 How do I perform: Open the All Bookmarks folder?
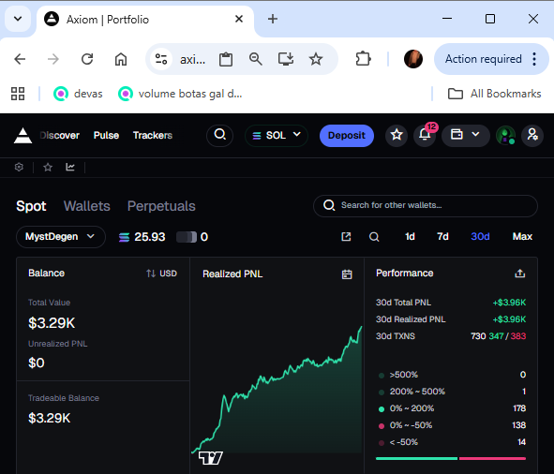[494, 94]
